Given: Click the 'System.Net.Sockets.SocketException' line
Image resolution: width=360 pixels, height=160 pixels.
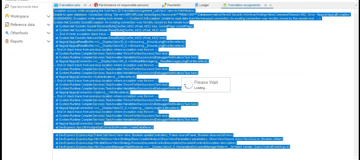Looking at the screenshot, I should [x=121, y=23].
